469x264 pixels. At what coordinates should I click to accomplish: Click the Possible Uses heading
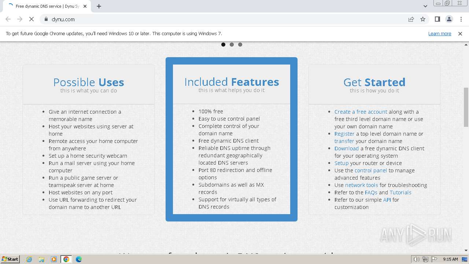[x=89, y=82]
